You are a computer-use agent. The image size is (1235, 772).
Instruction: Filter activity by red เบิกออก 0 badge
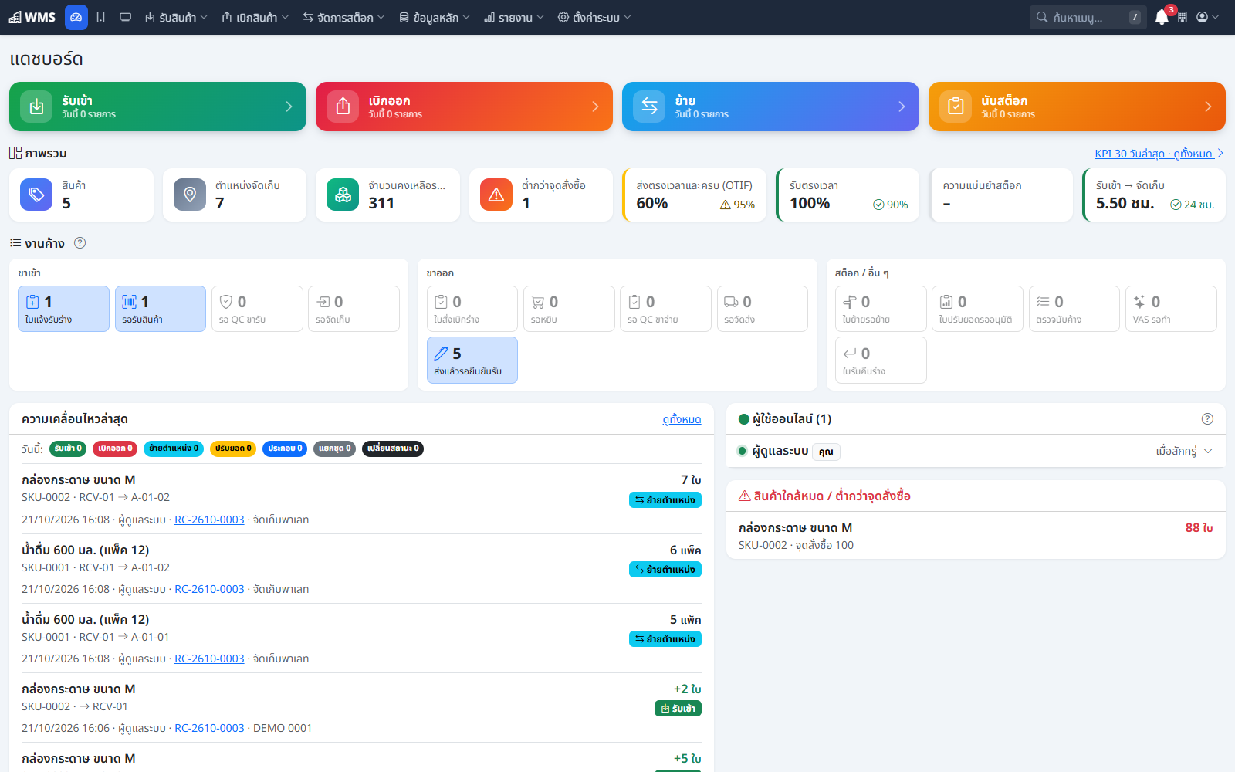tap(115, 449)
